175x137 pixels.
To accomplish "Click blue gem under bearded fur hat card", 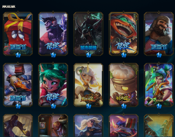I will [x=159, y=55].
